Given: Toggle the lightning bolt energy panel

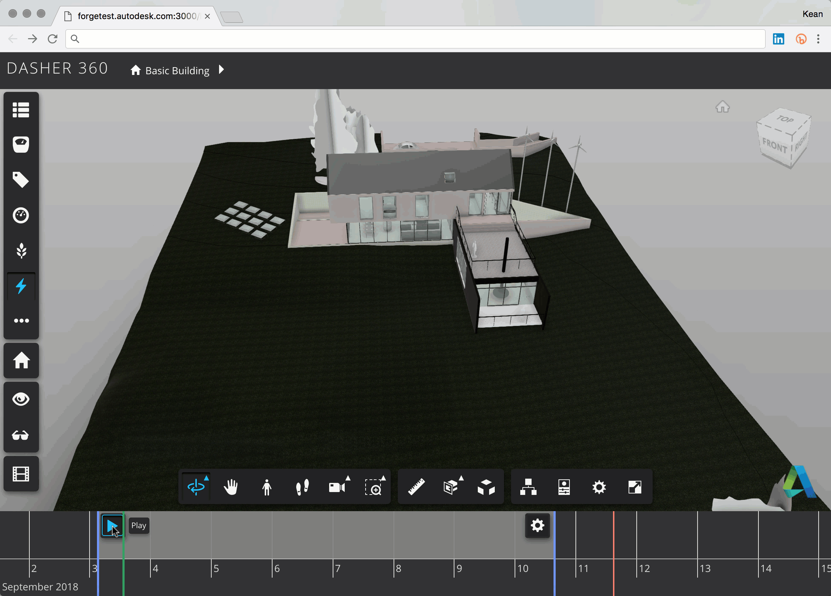Looking at the screenshot, I should 21,286.
